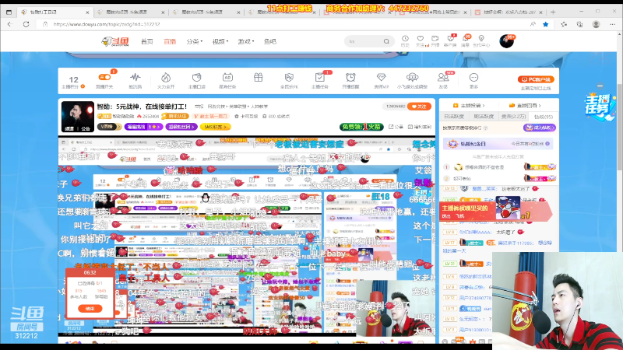Click the 超级粉丝团 purple badge

coord(181,127)
